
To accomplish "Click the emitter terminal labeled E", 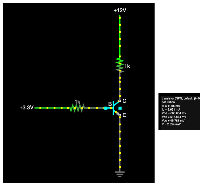I will point(120,115).
